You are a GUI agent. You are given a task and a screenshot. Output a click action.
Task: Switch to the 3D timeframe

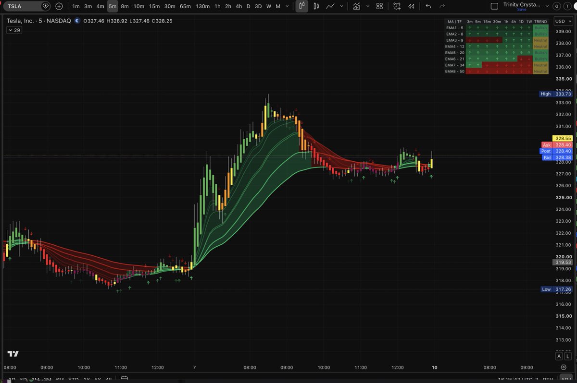258,6
